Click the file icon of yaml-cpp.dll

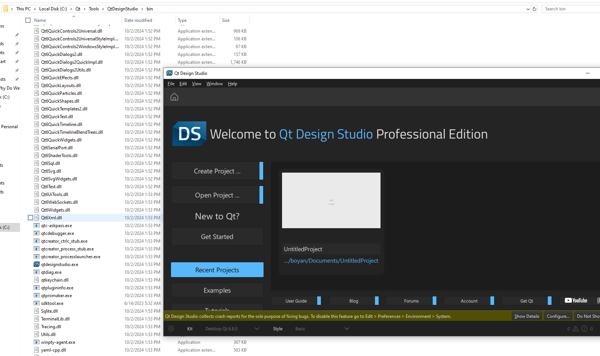(x=37, y=350)
